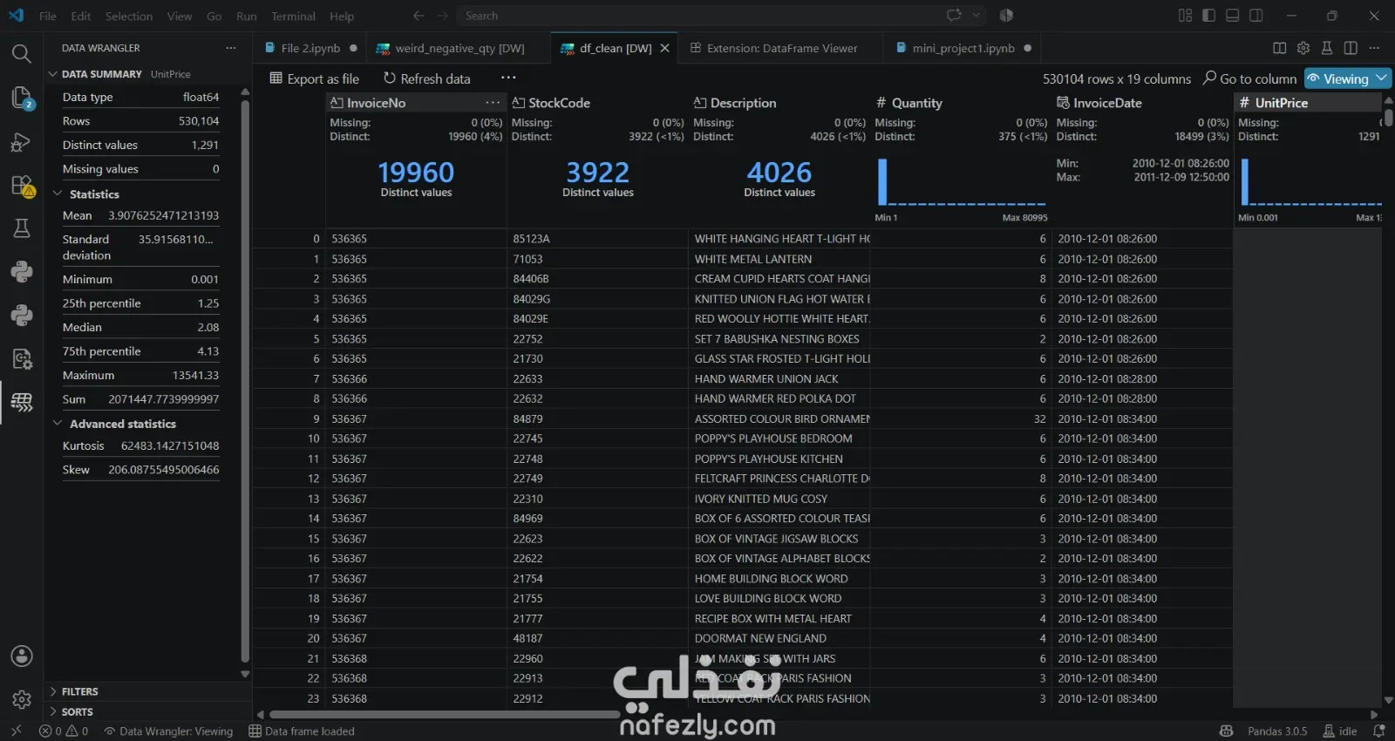Screen dimensions: 1395x741
Task: Click errors and warnings status indicator
Action: pos(64,731)
